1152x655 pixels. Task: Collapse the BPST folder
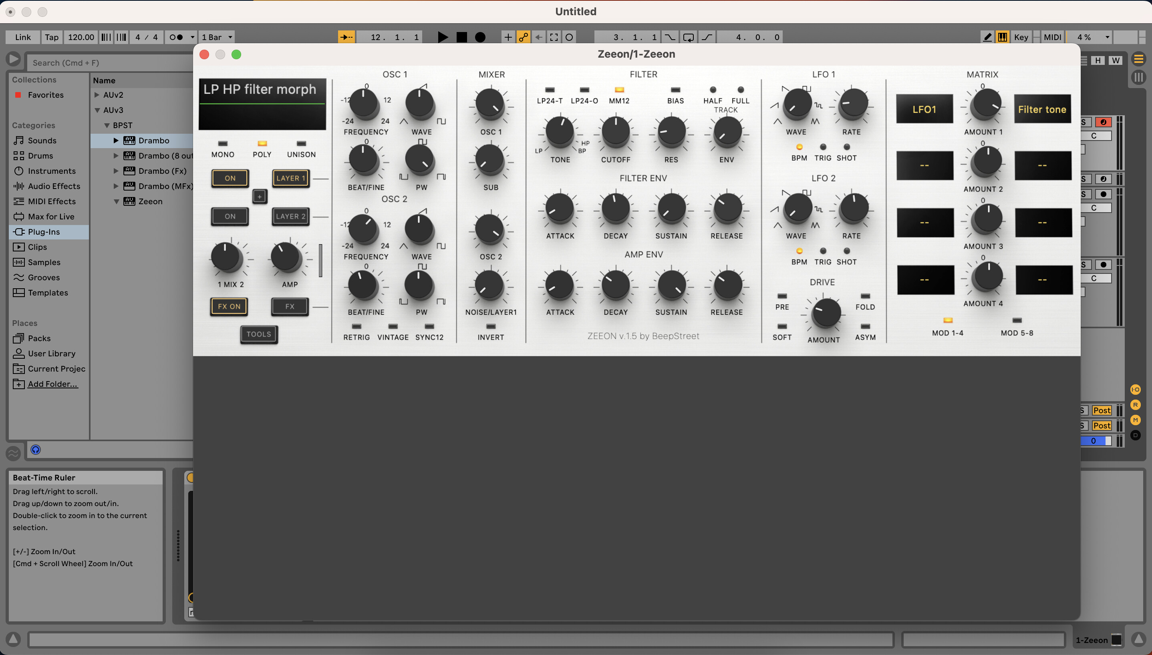(107, 125)
